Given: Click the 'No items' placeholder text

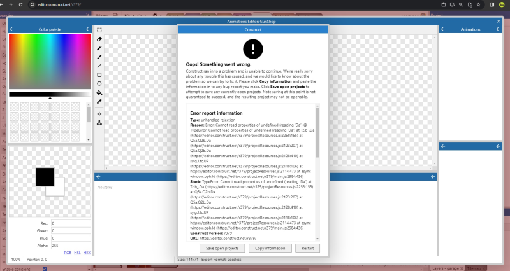Looking at the screenshot, I should pos(105,187).
